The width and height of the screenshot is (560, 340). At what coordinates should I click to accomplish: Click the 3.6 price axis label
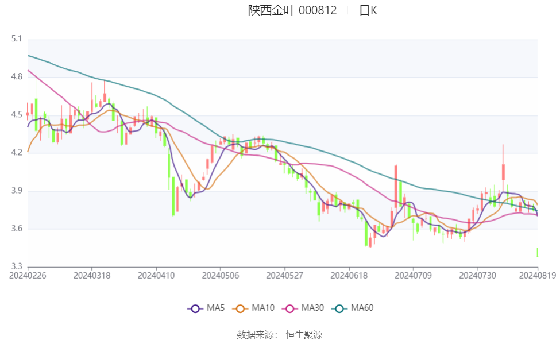tap(17, 229)
